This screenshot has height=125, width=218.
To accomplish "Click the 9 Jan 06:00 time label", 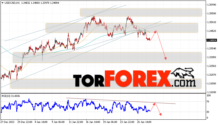I will pos(58,122).
